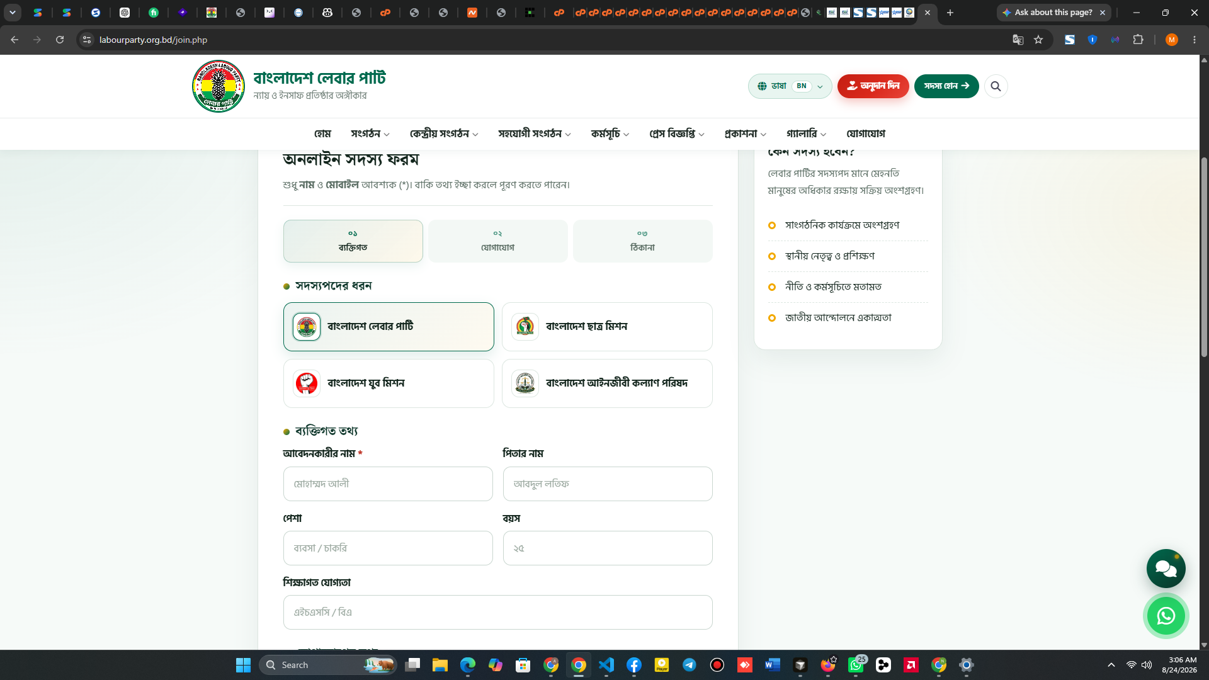Viewport: 1209px width, 680px height.
Task: Launch Visual Studio Code from taskbar
Action: click(606, 665)
